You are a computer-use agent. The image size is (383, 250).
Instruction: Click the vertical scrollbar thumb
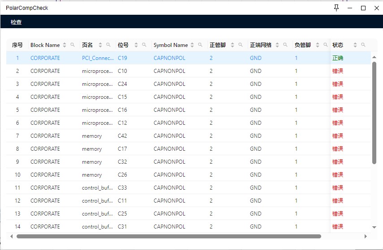[374, 113]
